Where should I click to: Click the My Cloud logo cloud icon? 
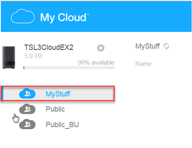point(23,16)
